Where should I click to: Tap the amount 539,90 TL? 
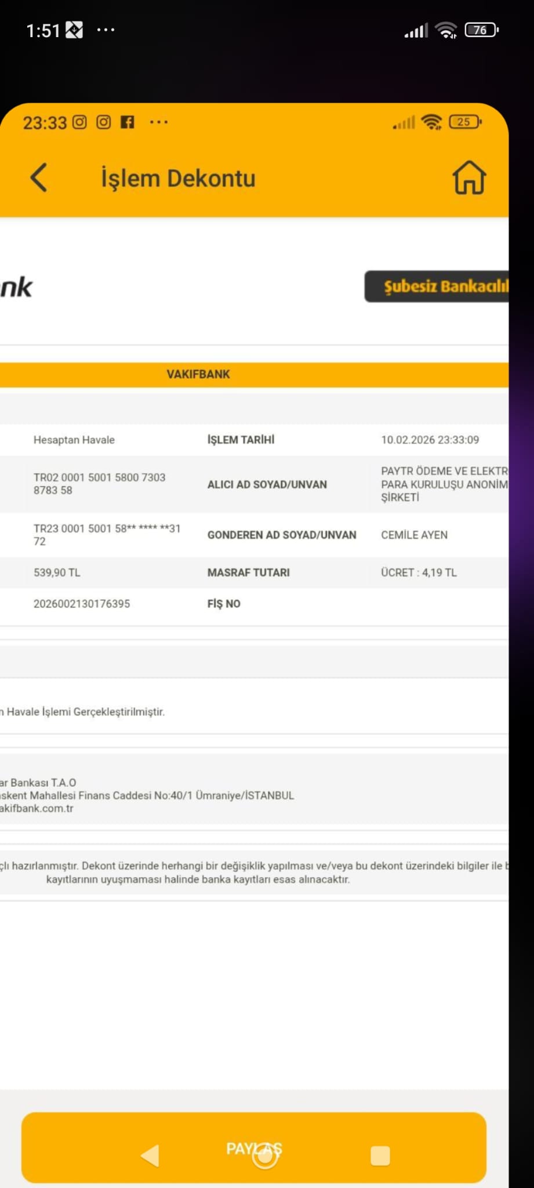click(x=57, y=573)
